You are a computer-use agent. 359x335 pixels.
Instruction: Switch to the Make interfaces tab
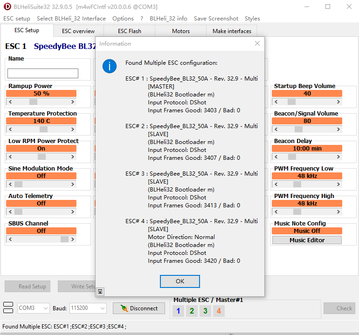232,31
